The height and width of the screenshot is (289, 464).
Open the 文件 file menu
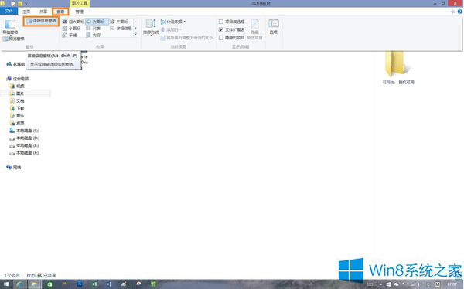[9, 12]
